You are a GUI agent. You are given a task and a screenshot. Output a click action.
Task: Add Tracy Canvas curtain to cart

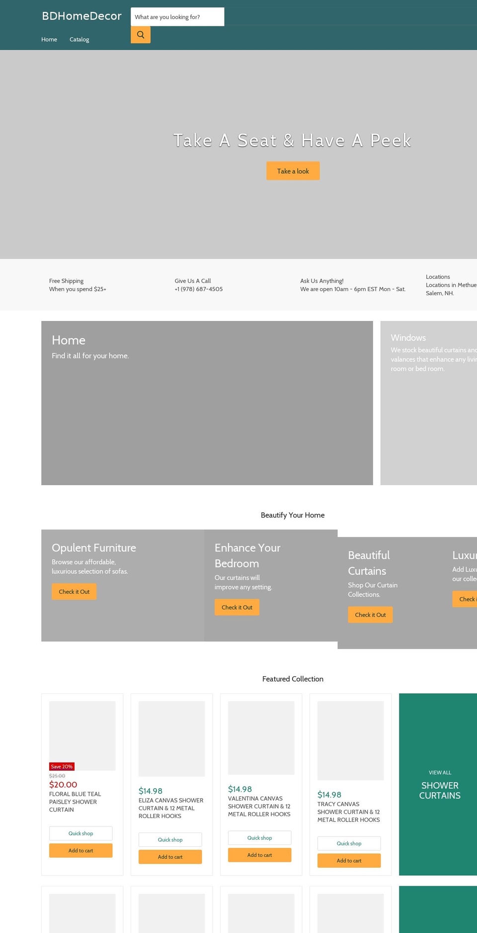(349, 860)
